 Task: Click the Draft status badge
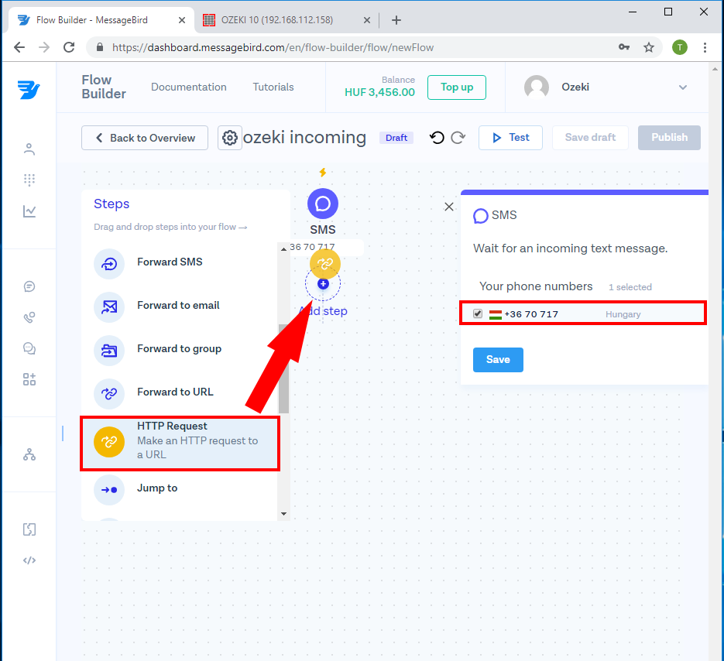coord(396,138)
